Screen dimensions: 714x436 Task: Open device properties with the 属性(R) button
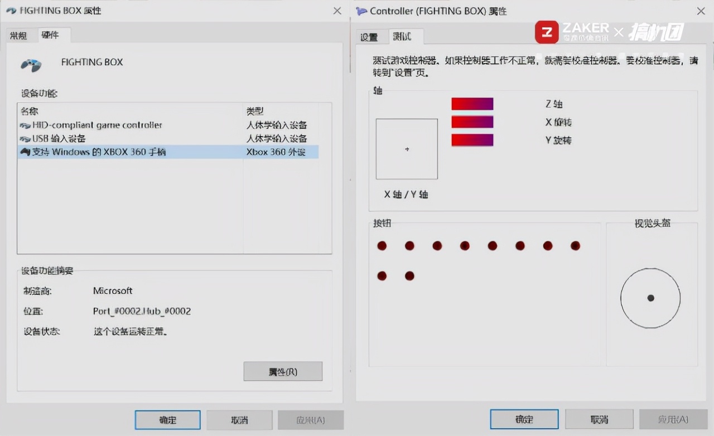coord(283,371)
